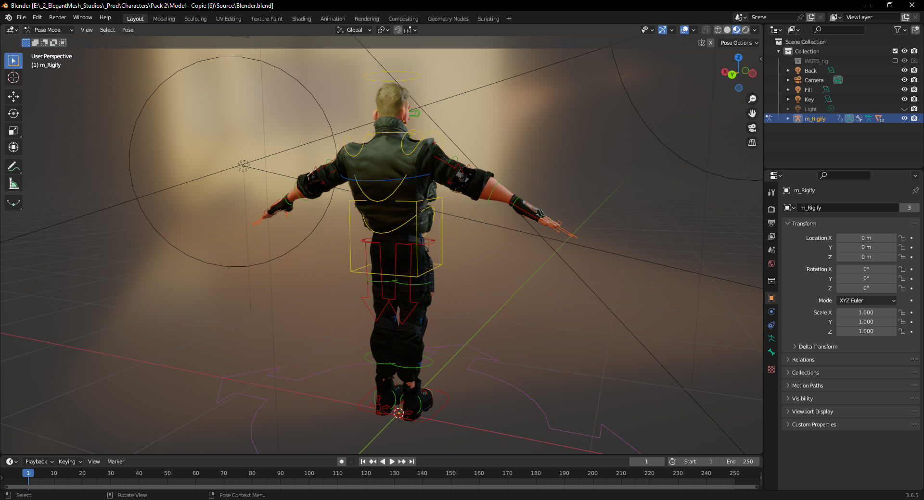Screen dimensions: 924x500
Task: Toggle the Collection exclude checkbox
Action: point(895,51)
